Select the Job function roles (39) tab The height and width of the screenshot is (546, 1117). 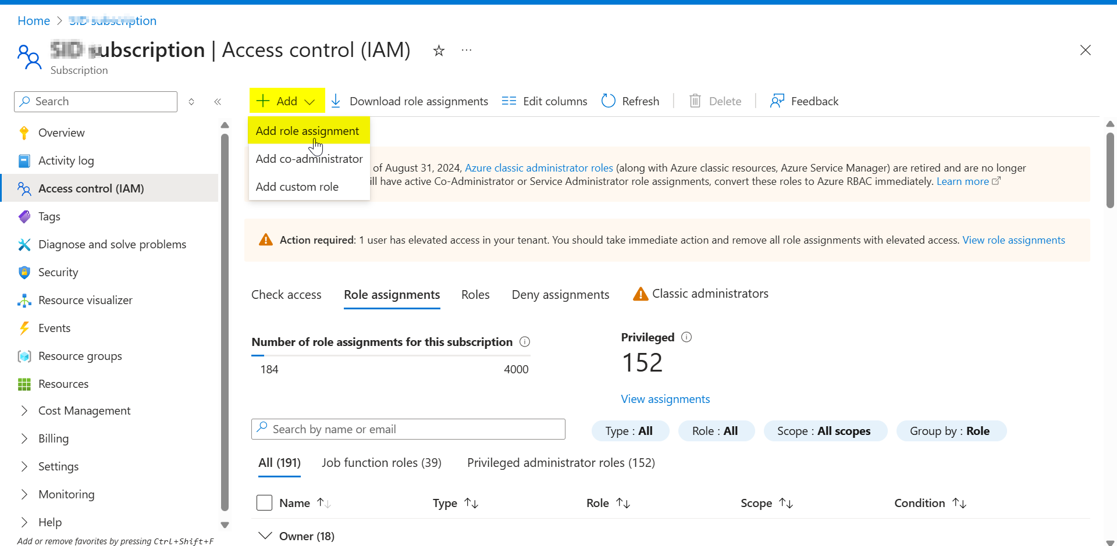382,463
